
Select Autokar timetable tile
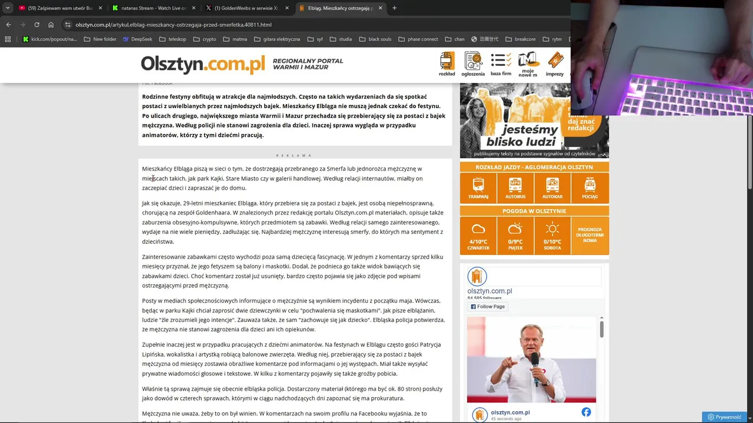click(552, 188)
